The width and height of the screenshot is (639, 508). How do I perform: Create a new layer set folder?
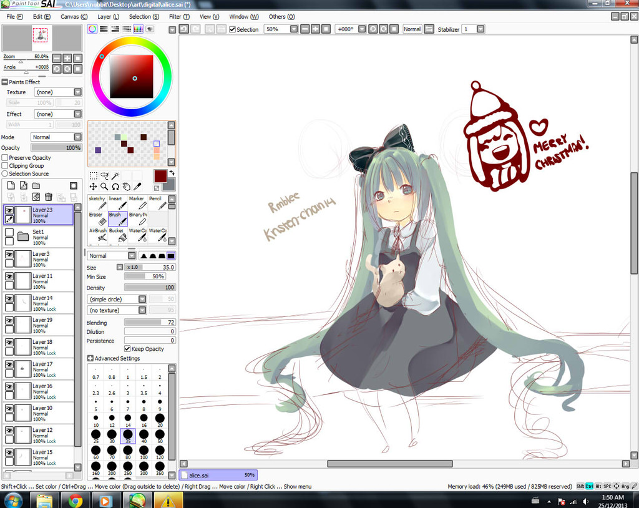click(x=36, y=185)
